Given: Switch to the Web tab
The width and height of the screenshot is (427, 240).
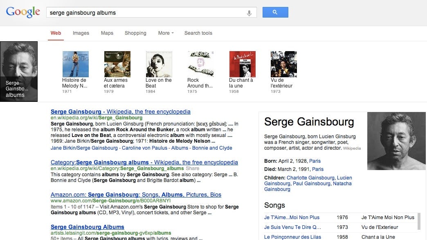Looking at the screenshot, I should [56, 33].
